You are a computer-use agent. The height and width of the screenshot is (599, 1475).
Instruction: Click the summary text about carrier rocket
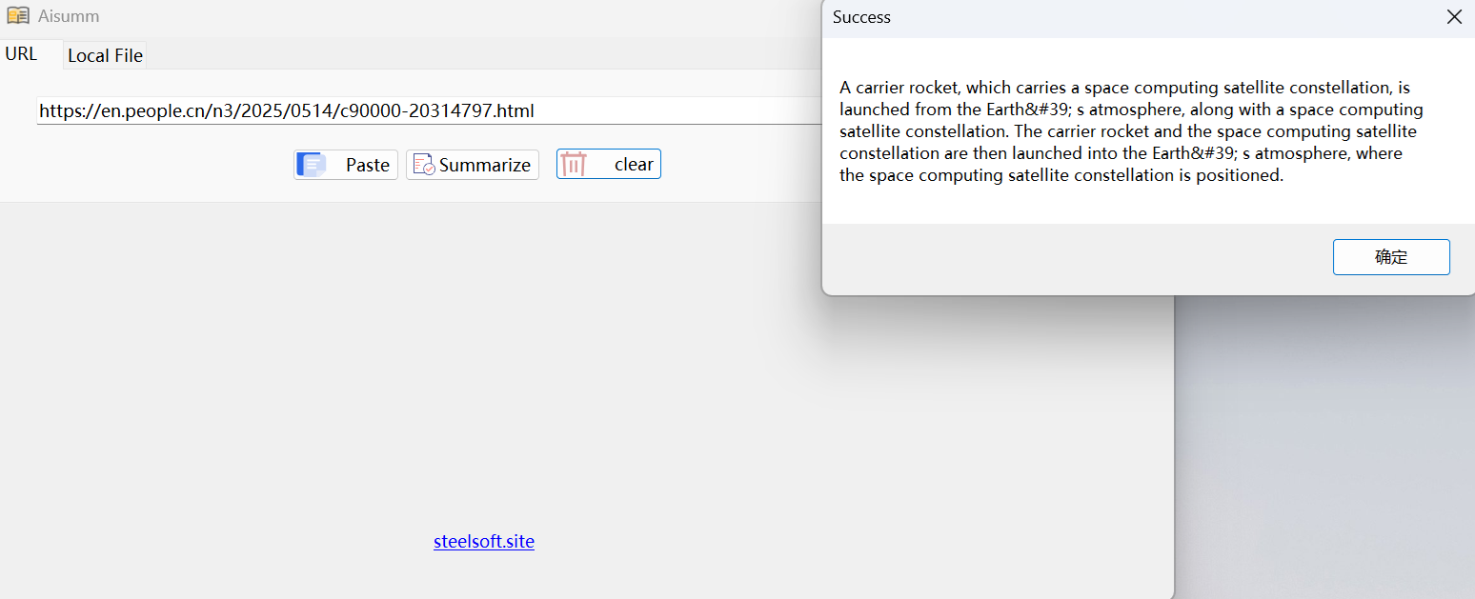tap(1131, 131)
